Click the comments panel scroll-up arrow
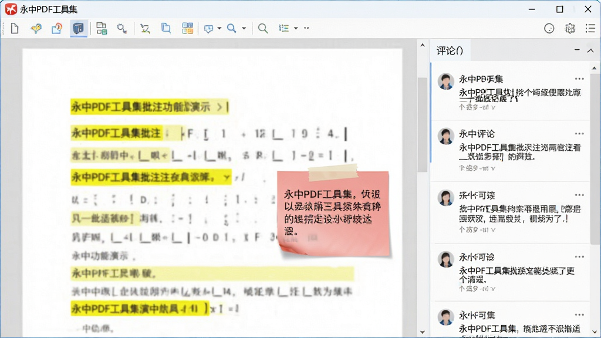 [x=594, y=68]
